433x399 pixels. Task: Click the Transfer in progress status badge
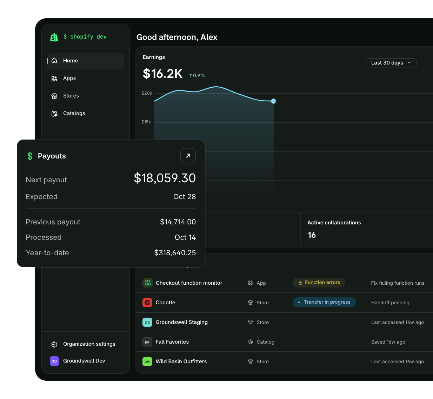(324, 302)
